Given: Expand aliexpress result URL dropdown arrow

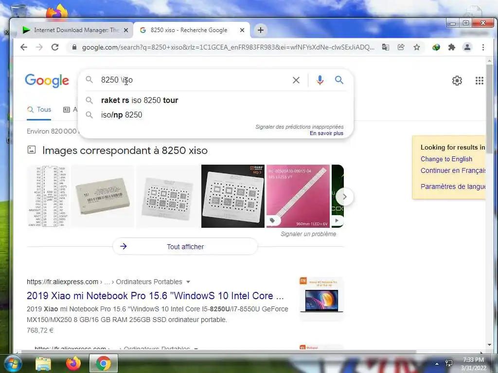Looking at the screenshot, I should coord(188,282).
